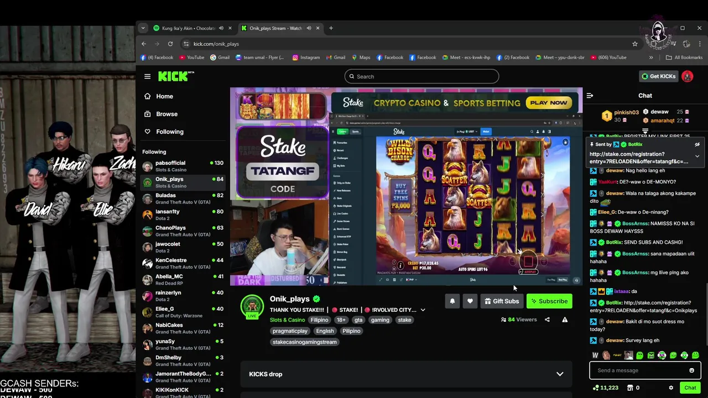The image size is (708, 398).
Task: Switch to Kung Ika'y Akin Spotify tab
Action: [x=192, y=28]
